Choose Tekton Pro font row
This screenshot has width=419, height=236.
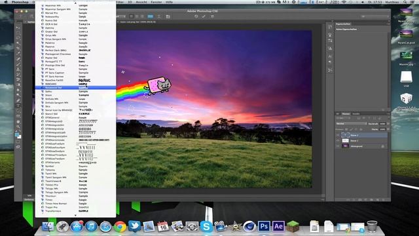(76, 185)
